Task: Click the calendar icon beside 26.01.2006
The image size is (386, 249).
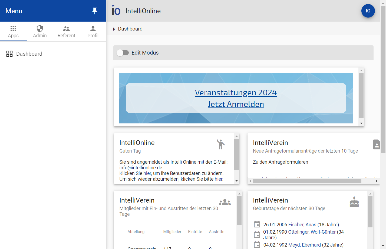Action: (x=257, y=224)
